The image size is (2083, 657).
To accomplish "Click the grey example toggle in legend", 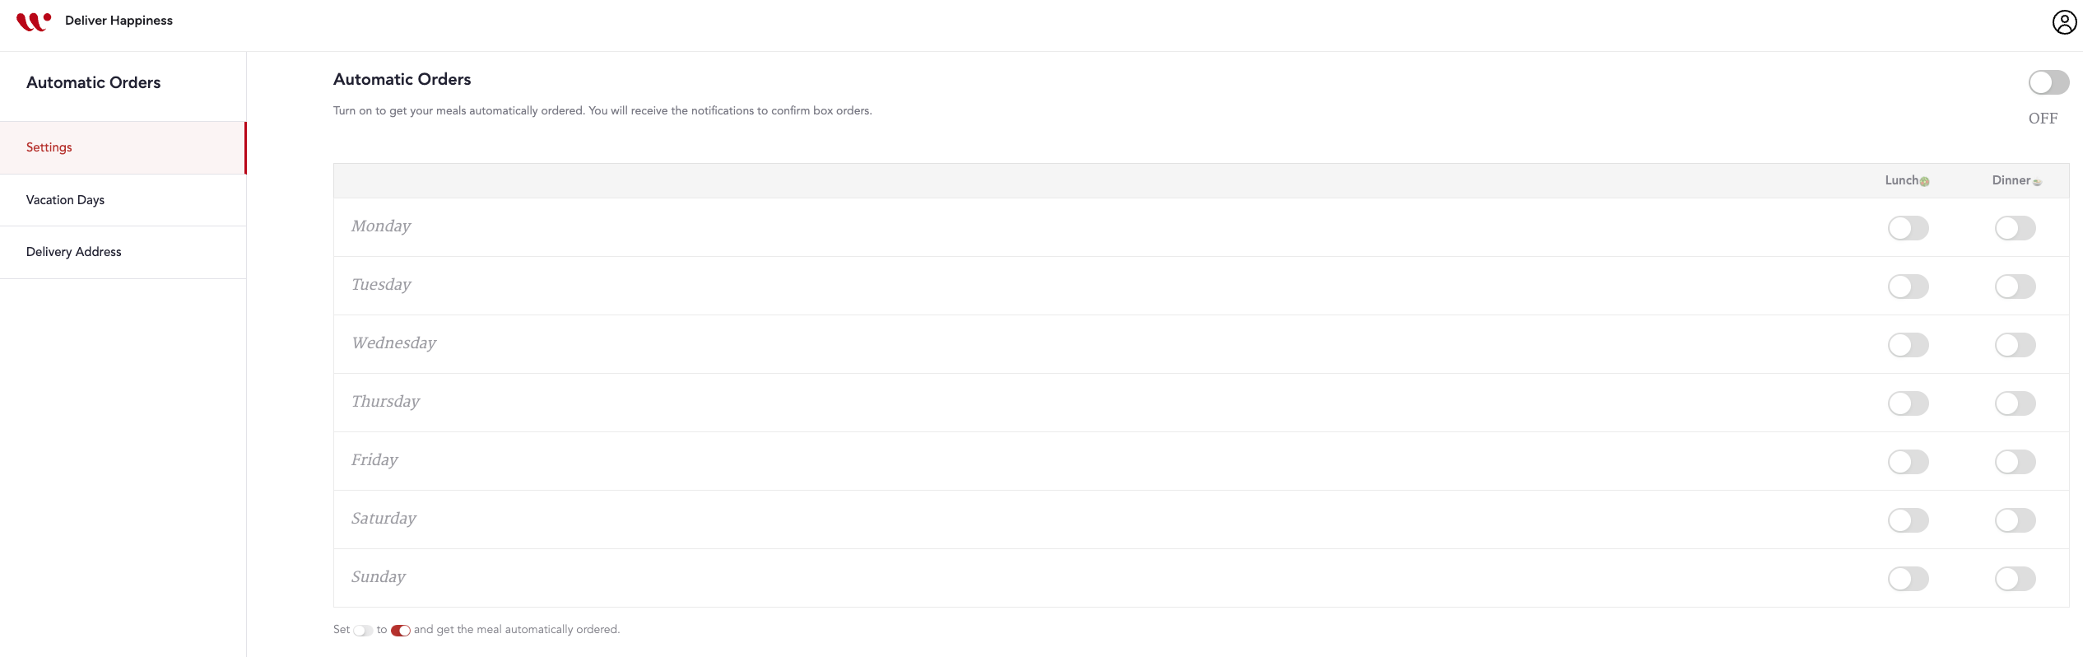I will click(x=363, y=631).
